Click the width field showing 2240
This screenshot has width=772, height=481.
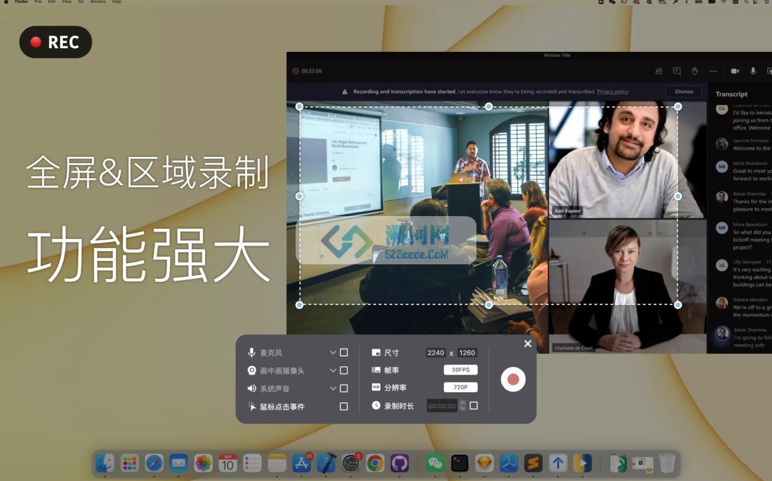435,352
